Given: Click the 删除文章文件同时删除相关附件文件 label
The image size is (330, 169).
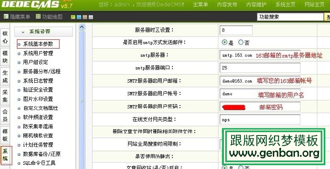Looking at the screenshot, I should (155, 131).
